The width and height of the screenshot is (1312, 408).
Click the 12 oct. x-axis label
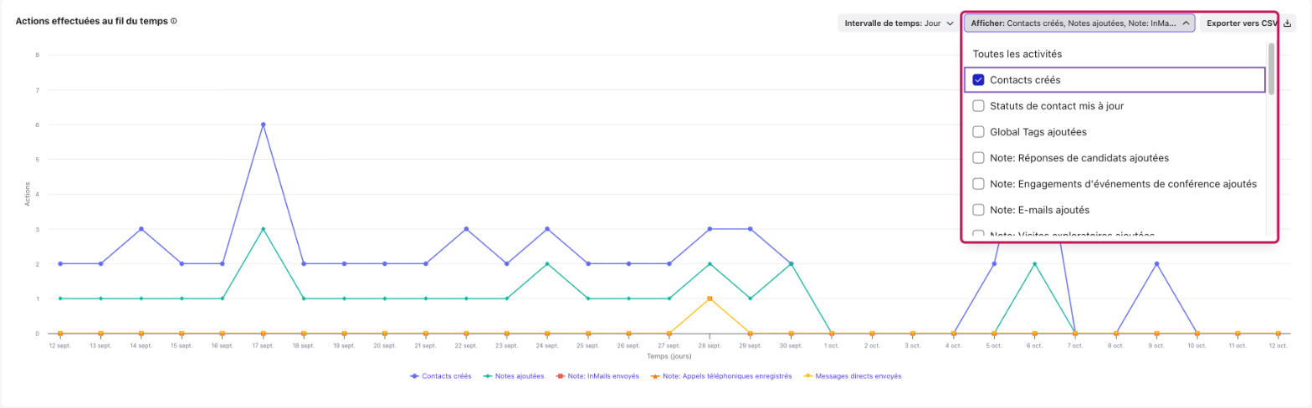(1279, 345)
